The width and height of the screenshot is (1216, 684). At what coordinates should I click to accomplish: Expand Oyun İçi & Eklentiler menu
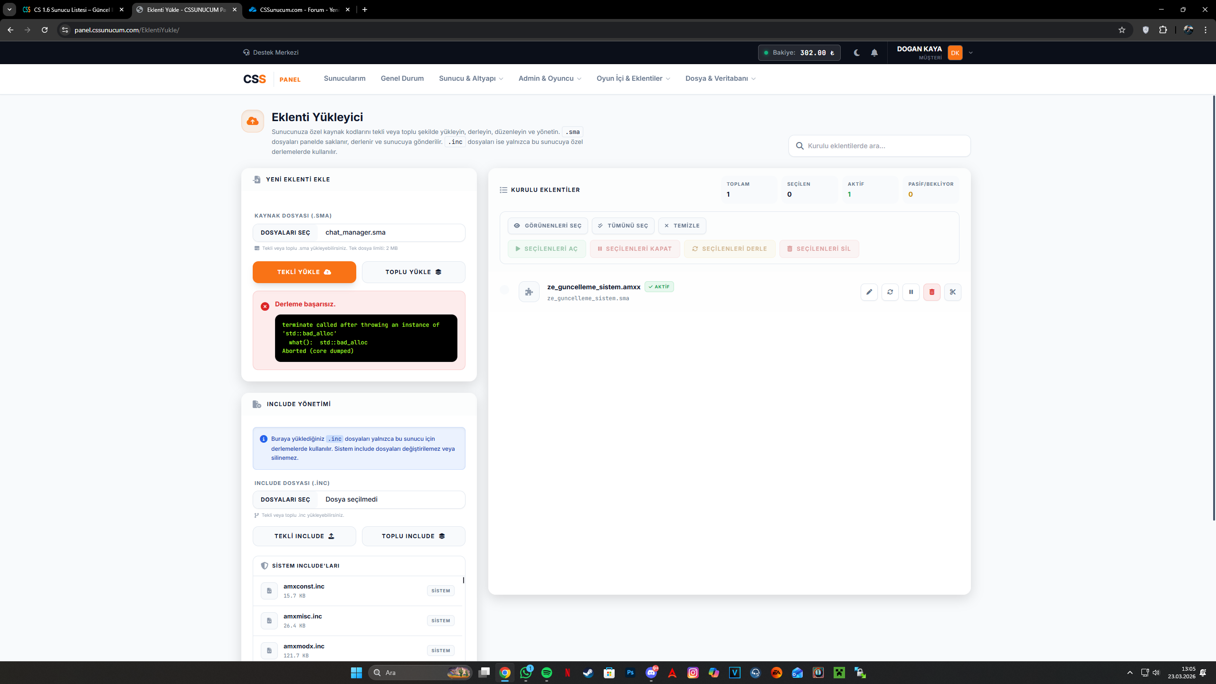click(633, 78)
